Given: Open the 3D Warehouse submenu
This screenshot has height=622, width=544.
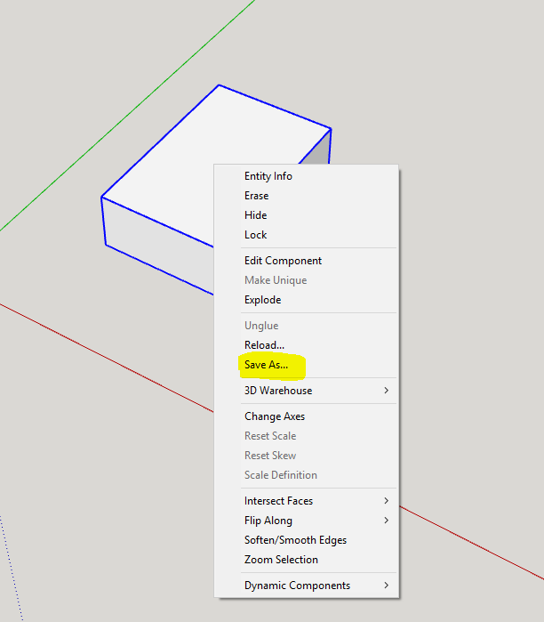Looking at the screenshot, I should 307,391.
